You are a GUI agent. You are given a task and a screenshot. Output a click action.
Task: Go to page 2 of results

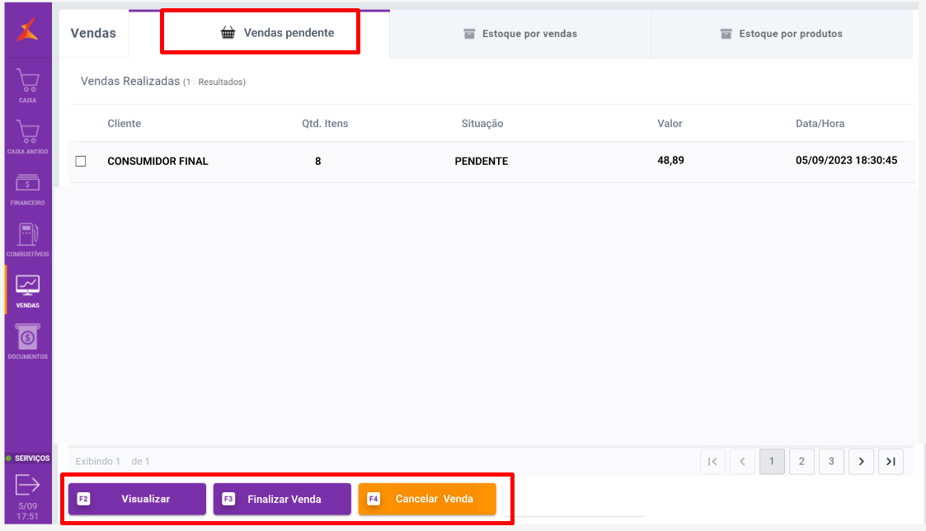(801, 462)
